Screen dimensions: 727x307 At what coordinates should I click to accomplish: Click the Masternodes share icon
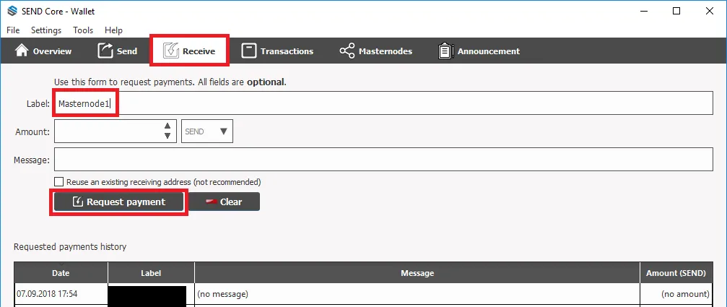tap(347, 51)
